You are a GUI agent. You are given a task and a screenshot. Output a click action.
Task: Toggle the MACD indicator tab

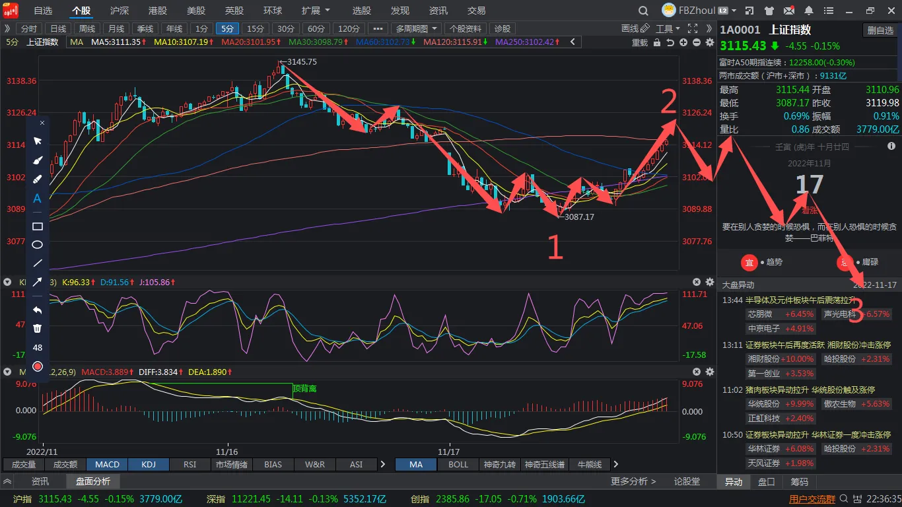107,464
